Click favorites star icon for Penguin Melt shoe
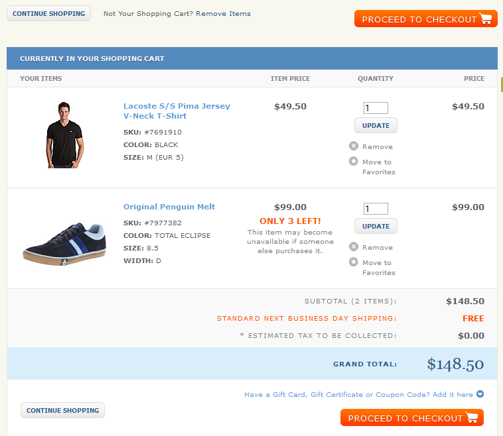Image resolution: width=503 pixels, height=436 pixels. 354,262
